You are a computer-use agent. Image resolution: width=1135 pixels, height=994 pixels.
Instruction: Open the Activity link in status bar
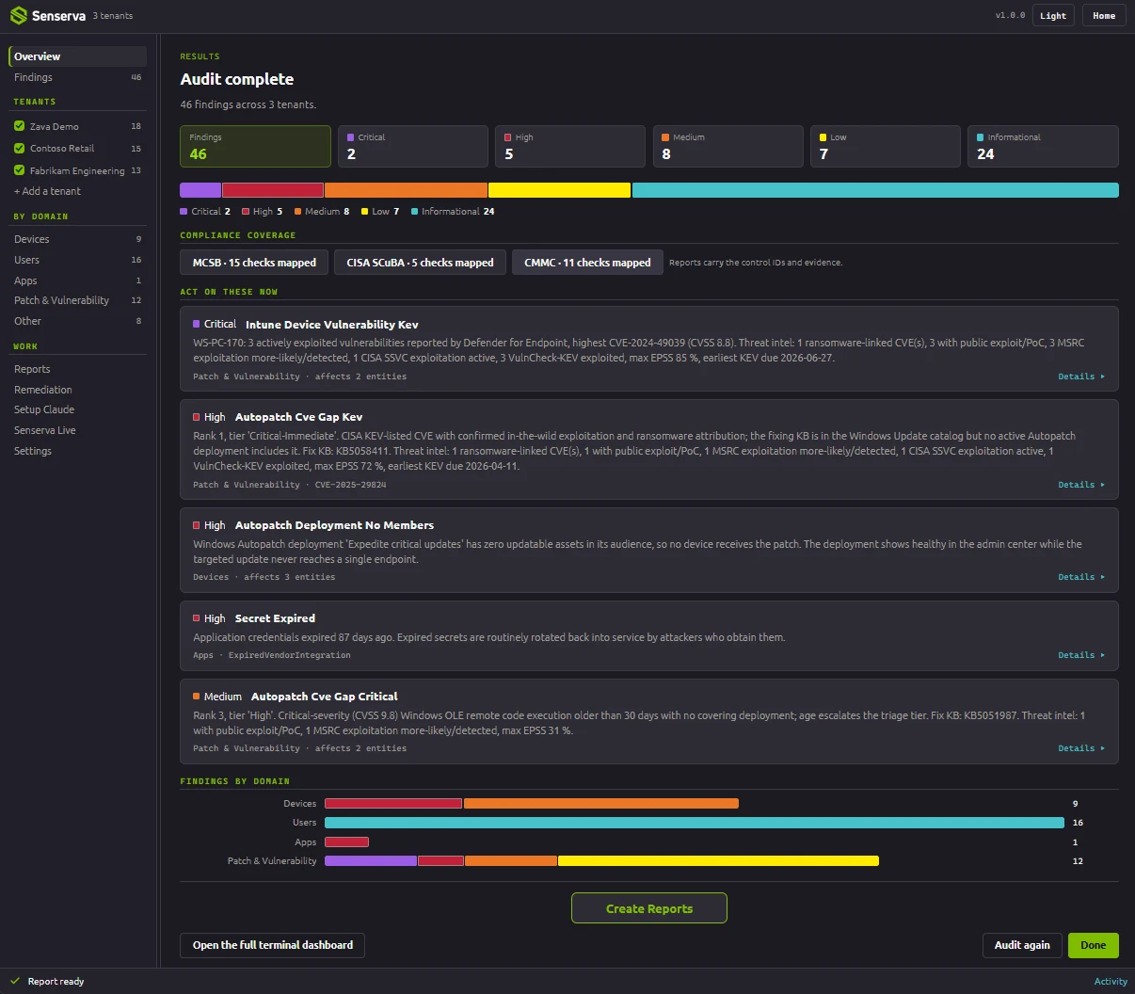pyautogui.click(x=1111, y=981)
